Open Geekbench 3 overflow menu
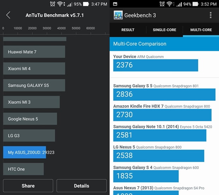 (211, 15)
